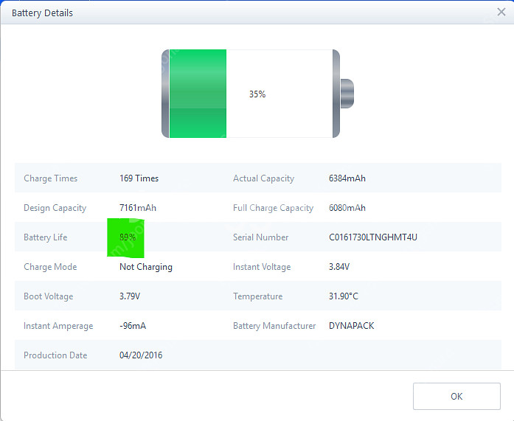The width and height of the screenshot is (514, 421).
Task: Select the 89% battery life value
Action: pos(128,237)
